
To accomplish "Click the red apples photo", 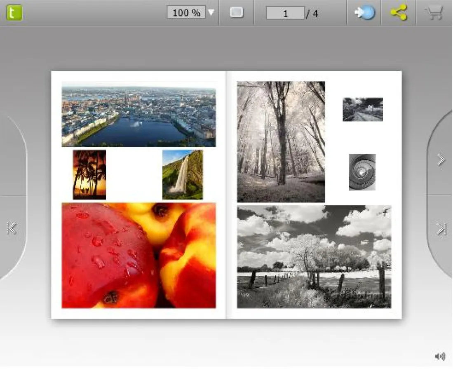I will (138, 256).
